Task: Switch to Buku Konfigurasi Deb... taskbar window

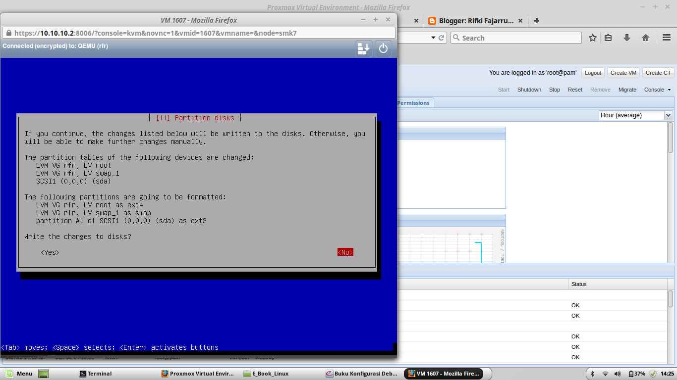Action: coord(361,374)
